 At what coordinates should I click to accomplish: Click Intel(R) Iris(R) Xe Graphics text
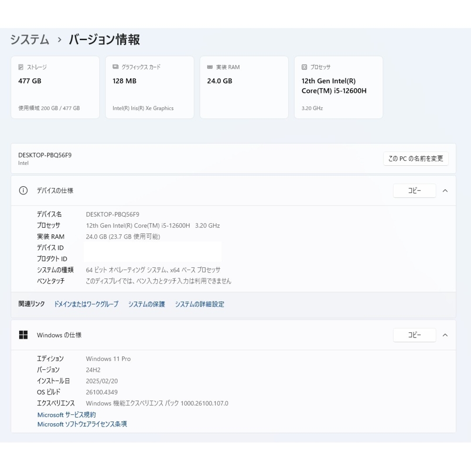(143, 108)
